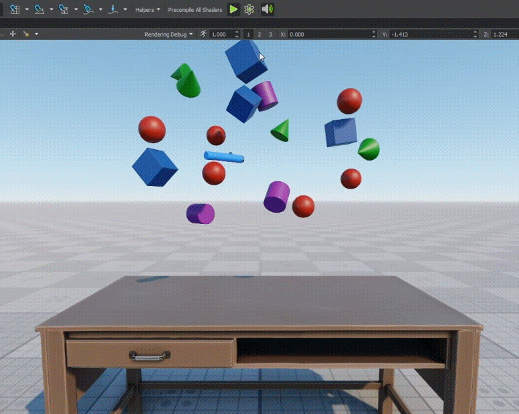Viewport: 519px width, 414px height.
Task: Select the double green cone object
Action: 186,80
